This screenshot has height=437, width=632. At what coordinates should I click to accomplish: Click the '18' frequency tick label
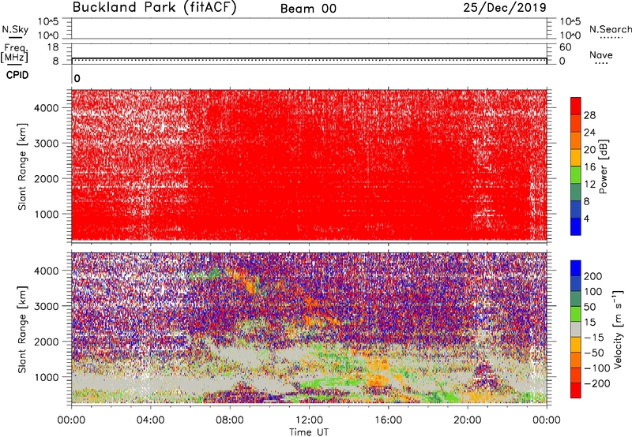point(53,47)
